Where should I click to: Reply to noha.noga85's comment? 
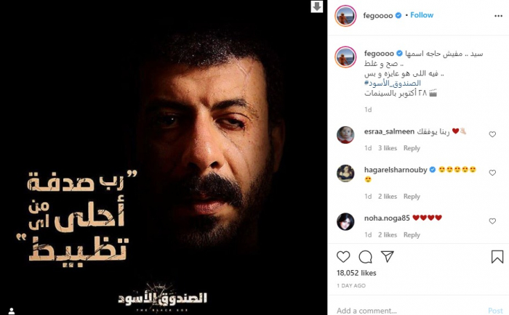pos(412,235)
